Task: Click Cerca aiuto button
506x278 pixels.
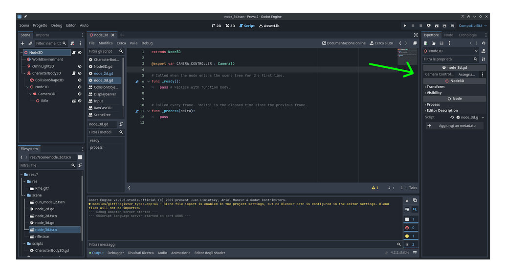Action: [381, 43]
